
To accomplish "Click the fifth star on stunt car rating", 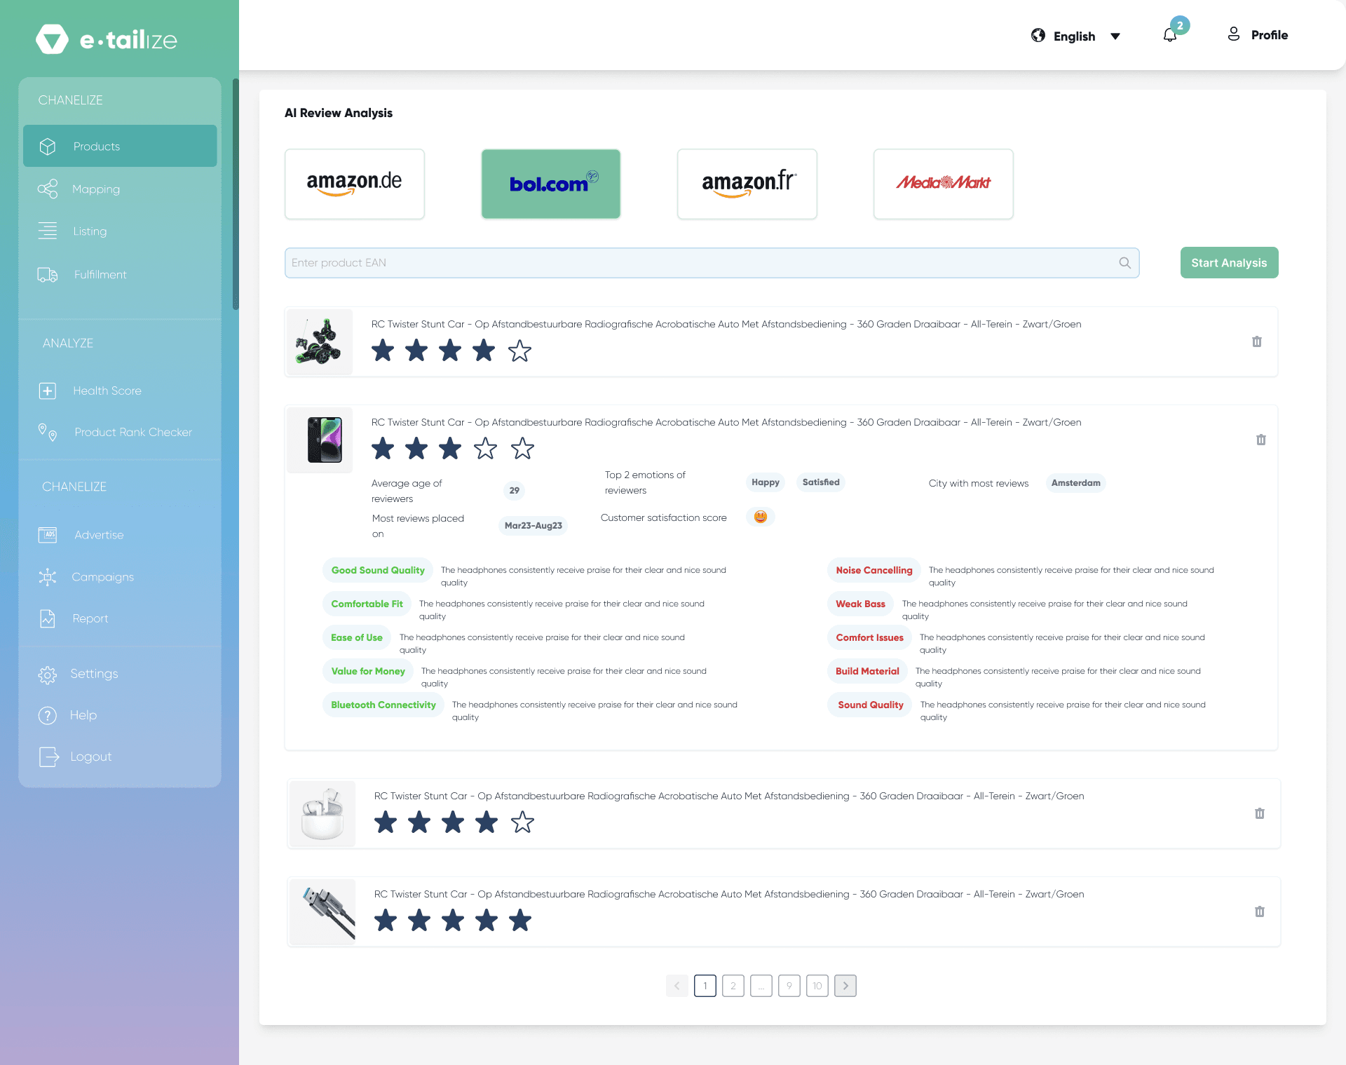I will (519, 351).
